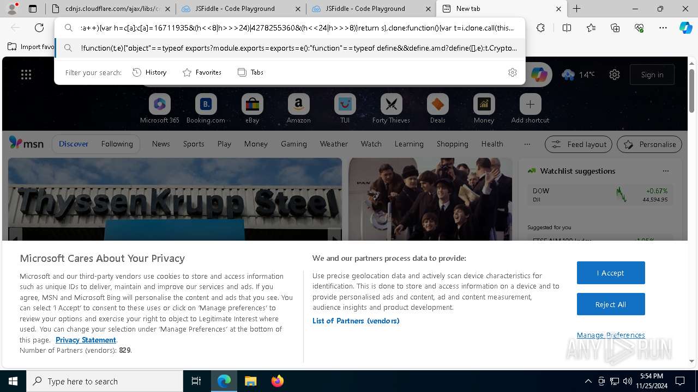Open the DOW watchlist entry
Screen dimensions: 698x392
600,194
